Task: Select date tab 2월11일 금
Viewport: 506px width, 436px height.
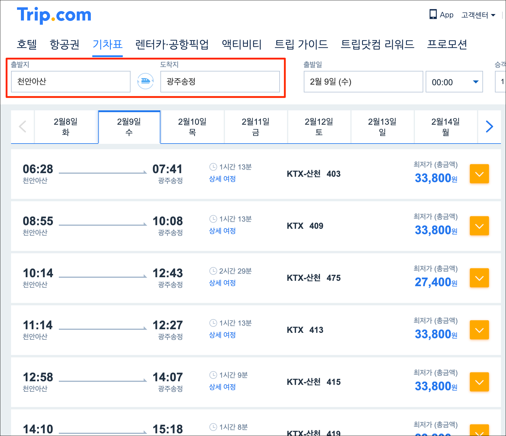Action: [x=256, y=127]
